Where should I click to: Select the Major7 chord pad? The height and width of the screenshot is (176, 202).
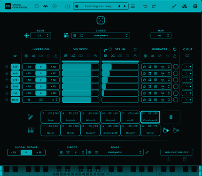[x=90, y=130]
